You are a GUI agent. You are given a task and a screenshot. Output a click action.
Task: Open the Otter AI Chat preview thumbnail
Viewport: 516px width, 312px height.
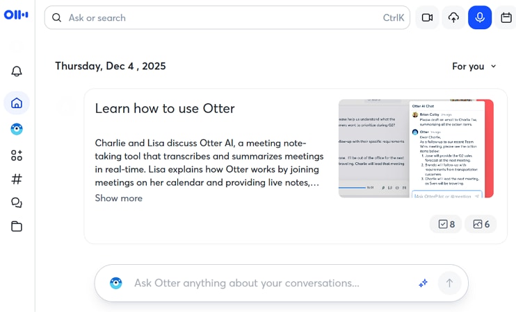pyautogui.click(x=415, y=148)
